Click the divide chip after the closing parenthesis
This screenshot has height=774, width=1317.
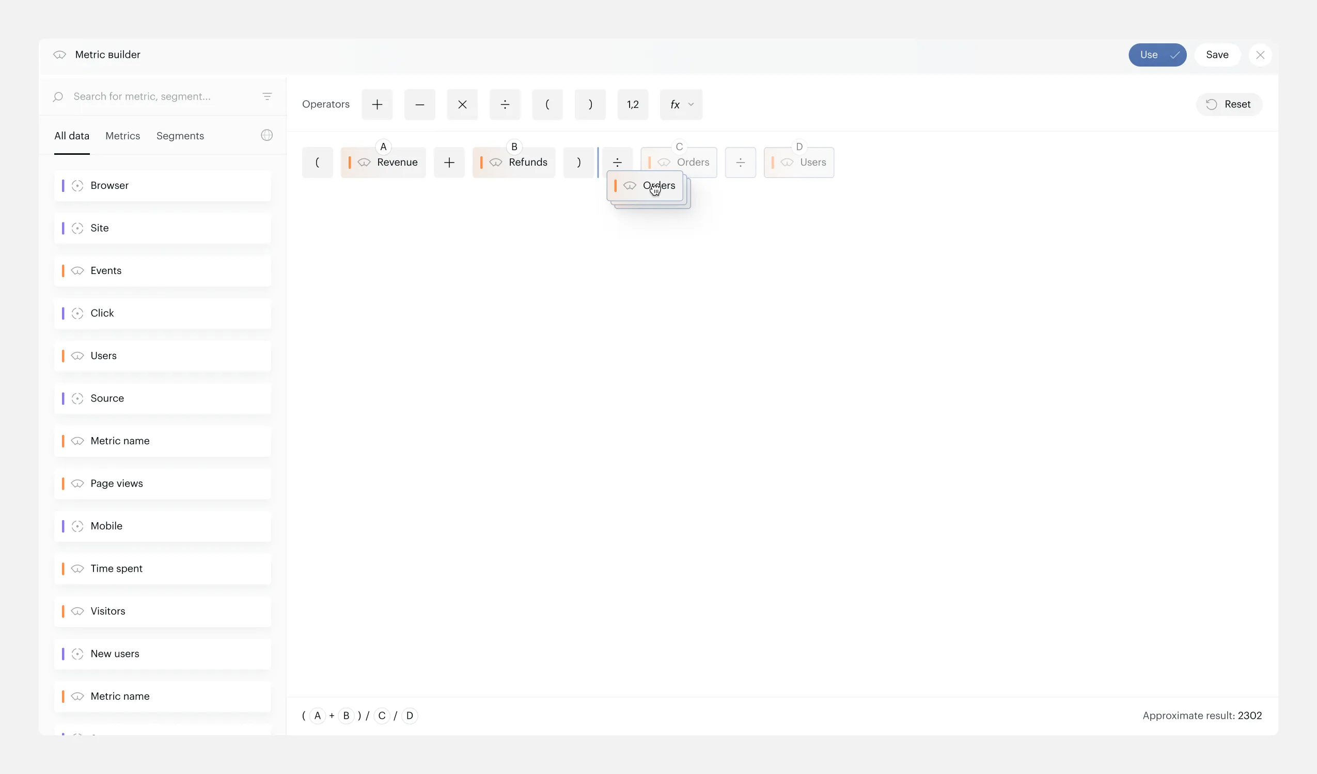pos(617,160)
